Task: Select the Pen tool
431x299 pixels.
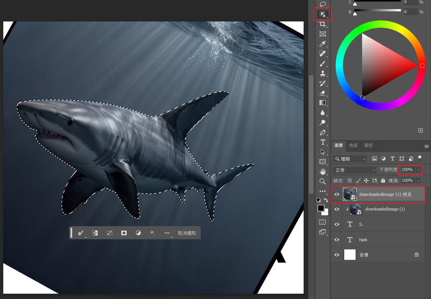Action: [323, 132]
